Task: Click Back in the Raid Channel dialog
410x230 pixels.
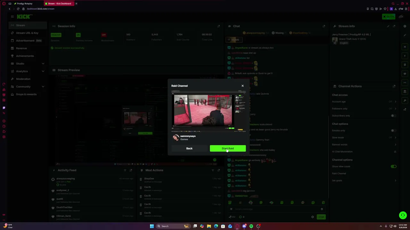Action: (189, 148)
